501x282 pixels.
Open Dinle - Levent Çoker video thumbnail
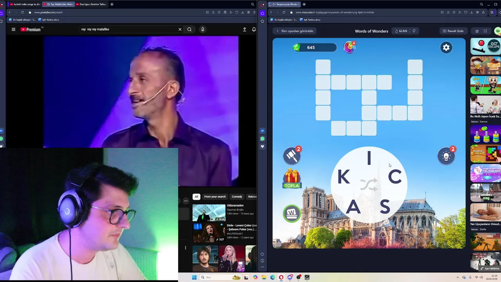click(209, 233)
